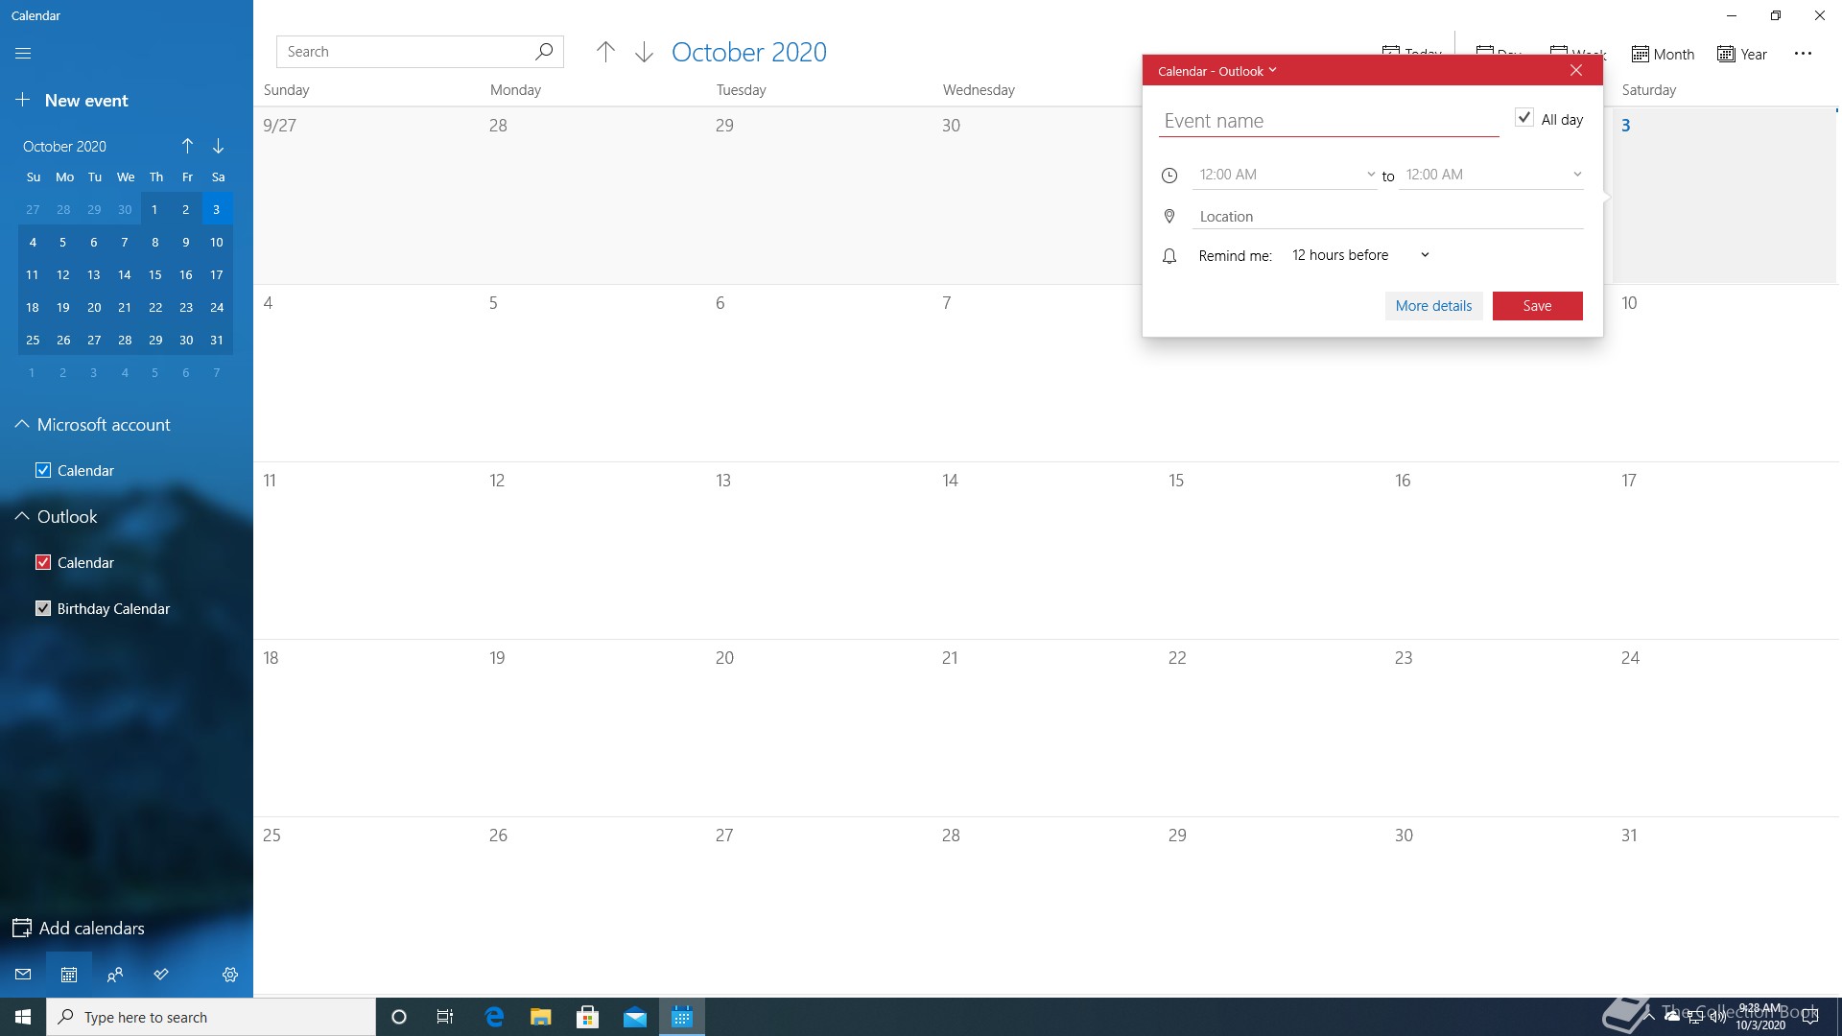Toggle the All day checkbox
The image size is (1842, 1036).
click(1523, 118)
